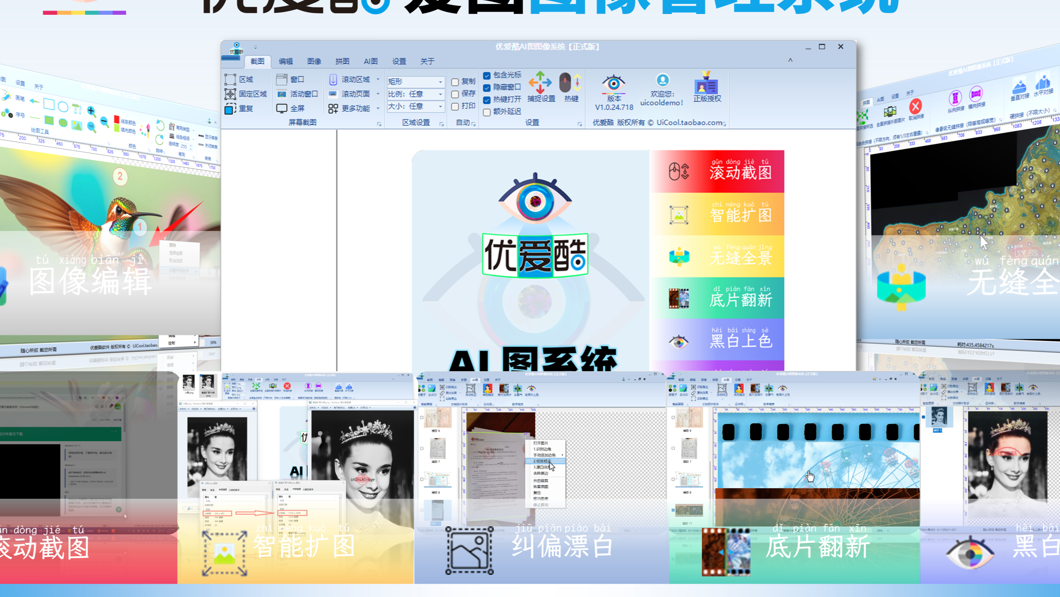This screenshot has height=597, width=1060.
Task: Click the 底片翻新 green feature banner
Action: 717,298
